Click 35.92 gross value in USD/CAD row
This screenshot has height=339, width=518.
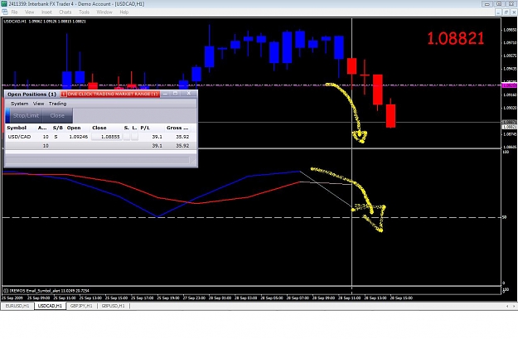click(182, 137)
